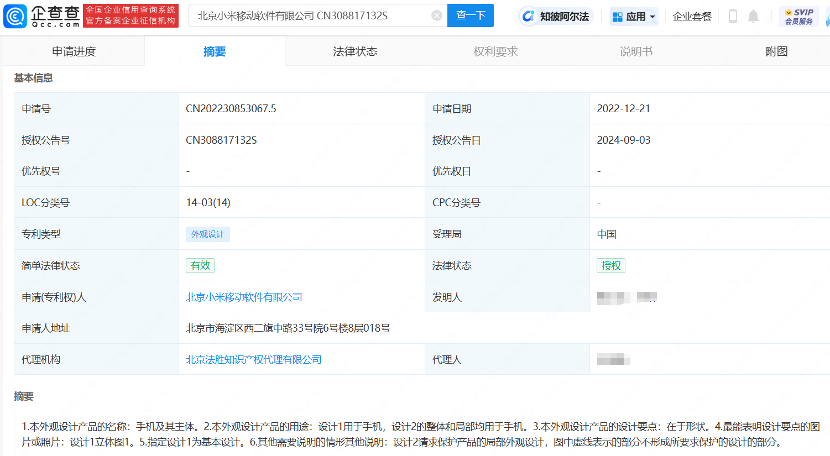
Task: Expand the 应用 dropdown menu
Action: (634, 17)
